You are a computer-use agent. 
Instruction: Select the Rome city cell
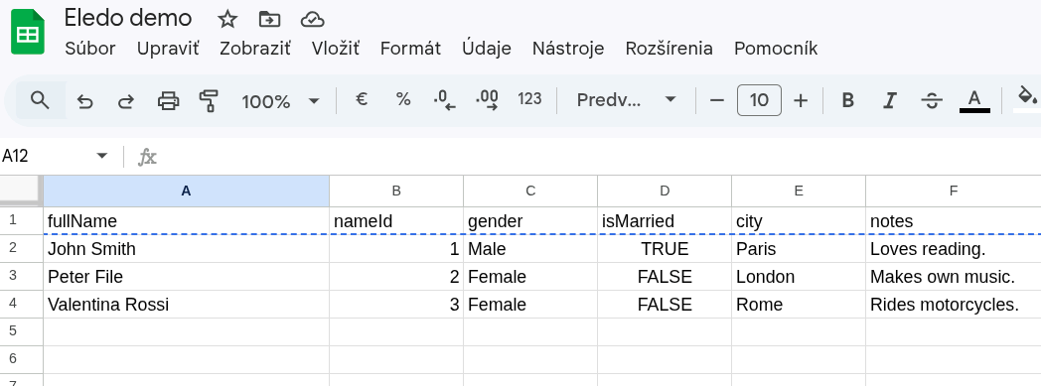point(799,305)
